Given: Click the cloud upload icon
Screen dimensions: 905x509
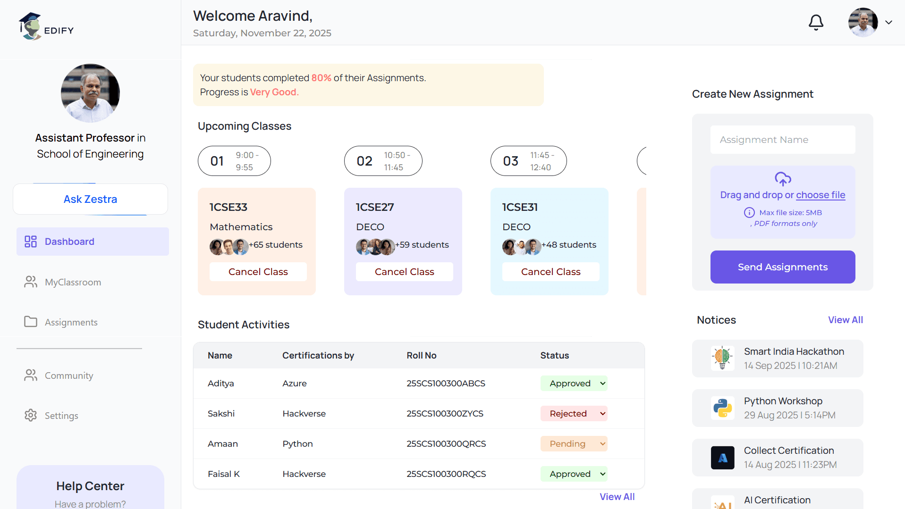Looking at the screenshot, I should (783, 179).
